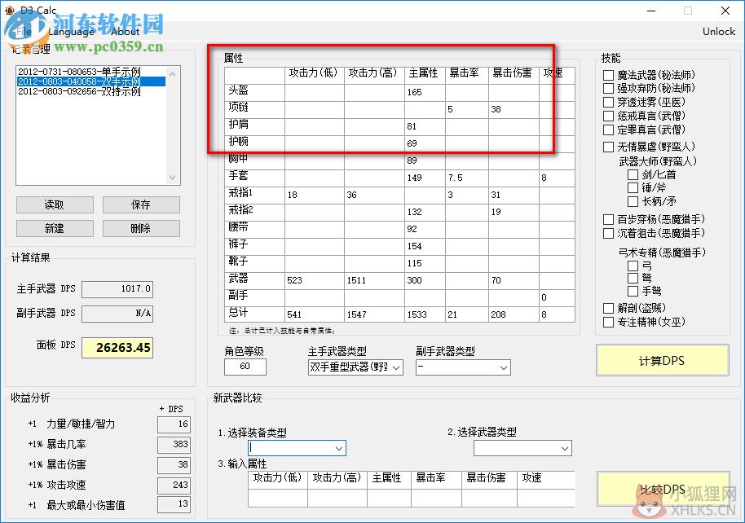Click the Unlock menu item
This screenshot has height=523, width=745.
718,31
